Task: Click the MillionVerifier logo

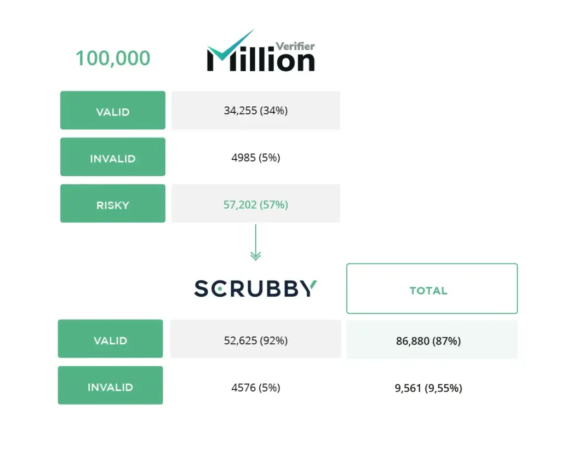Action: click(261, 50)
